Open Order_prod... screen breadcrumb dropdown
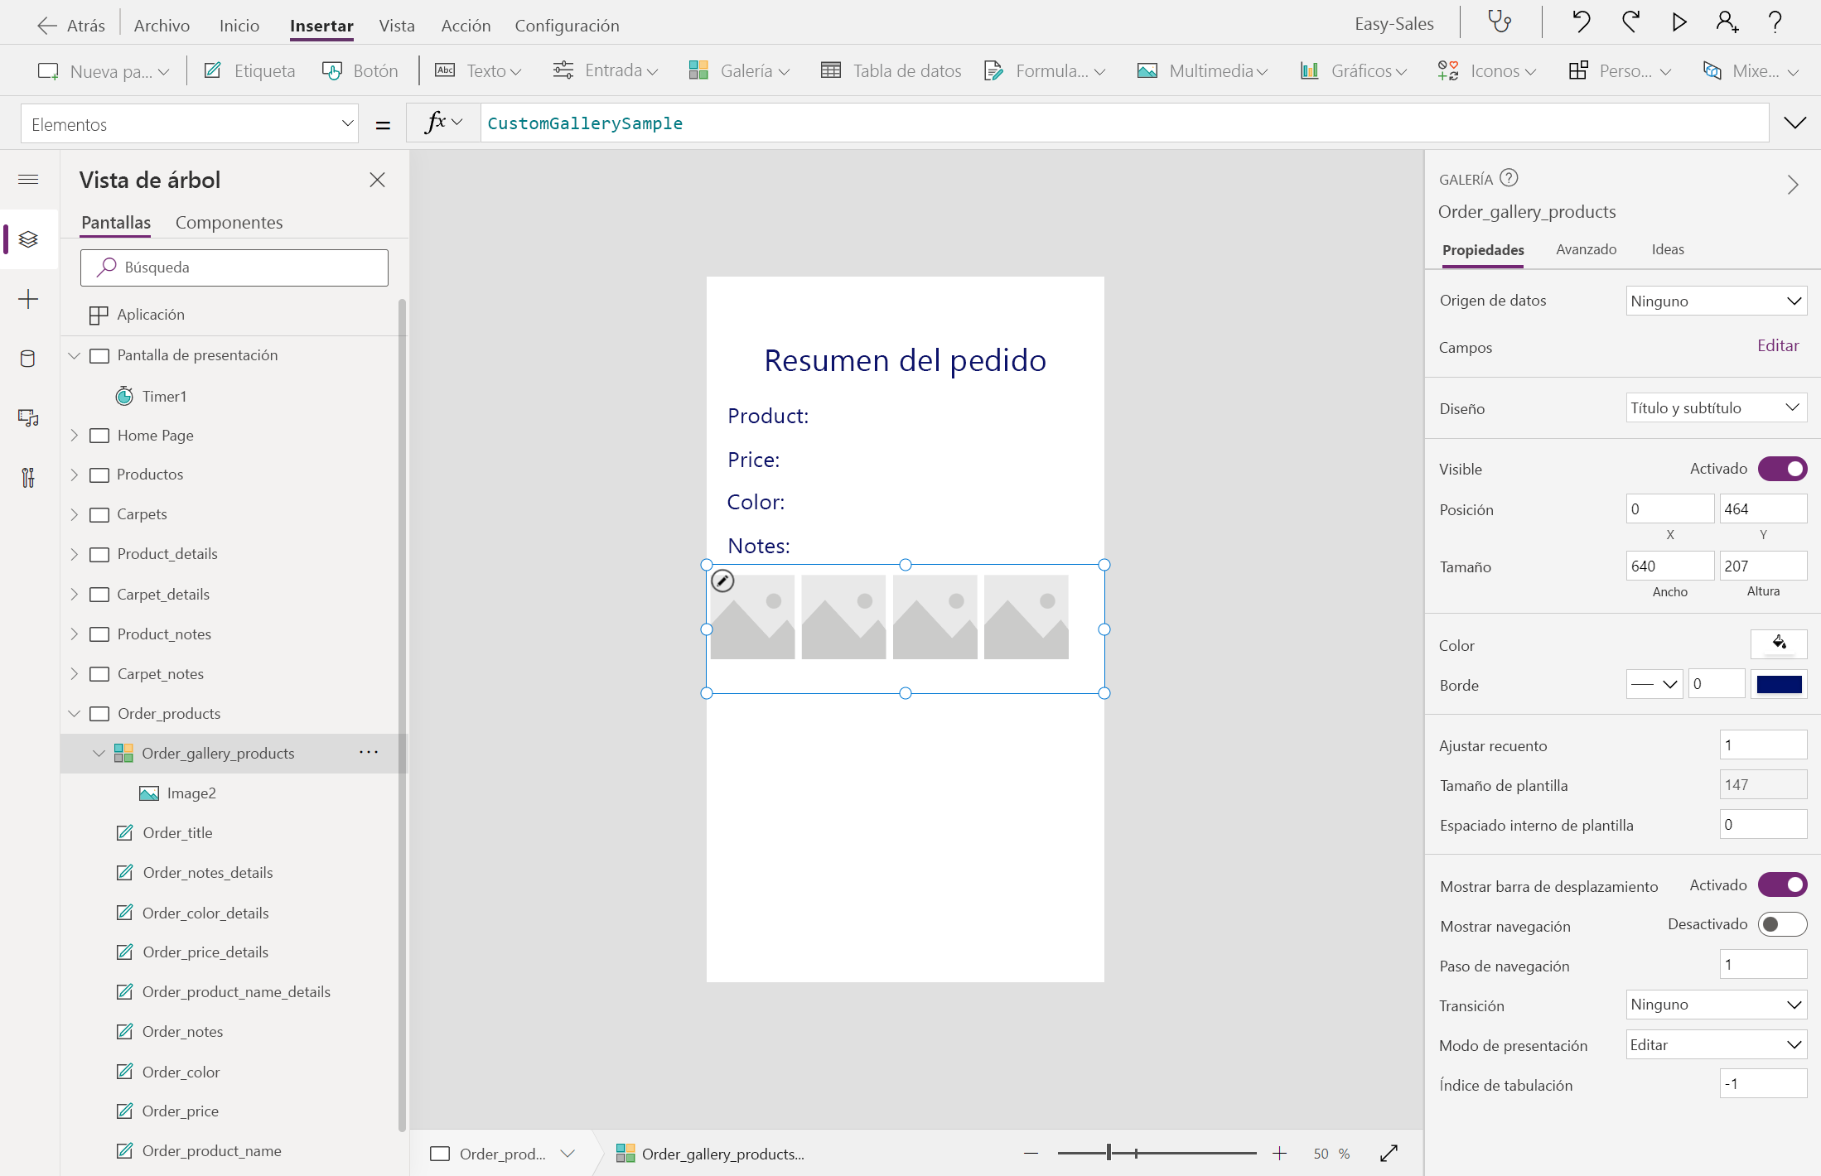Screen dimensions: 1821x1176 pyautogui.click(x=568, y=1154)
